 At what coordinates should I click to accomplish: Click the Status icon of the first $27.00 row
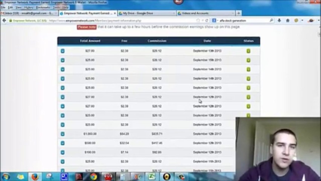pyautogui.click(x=248, y=51)
